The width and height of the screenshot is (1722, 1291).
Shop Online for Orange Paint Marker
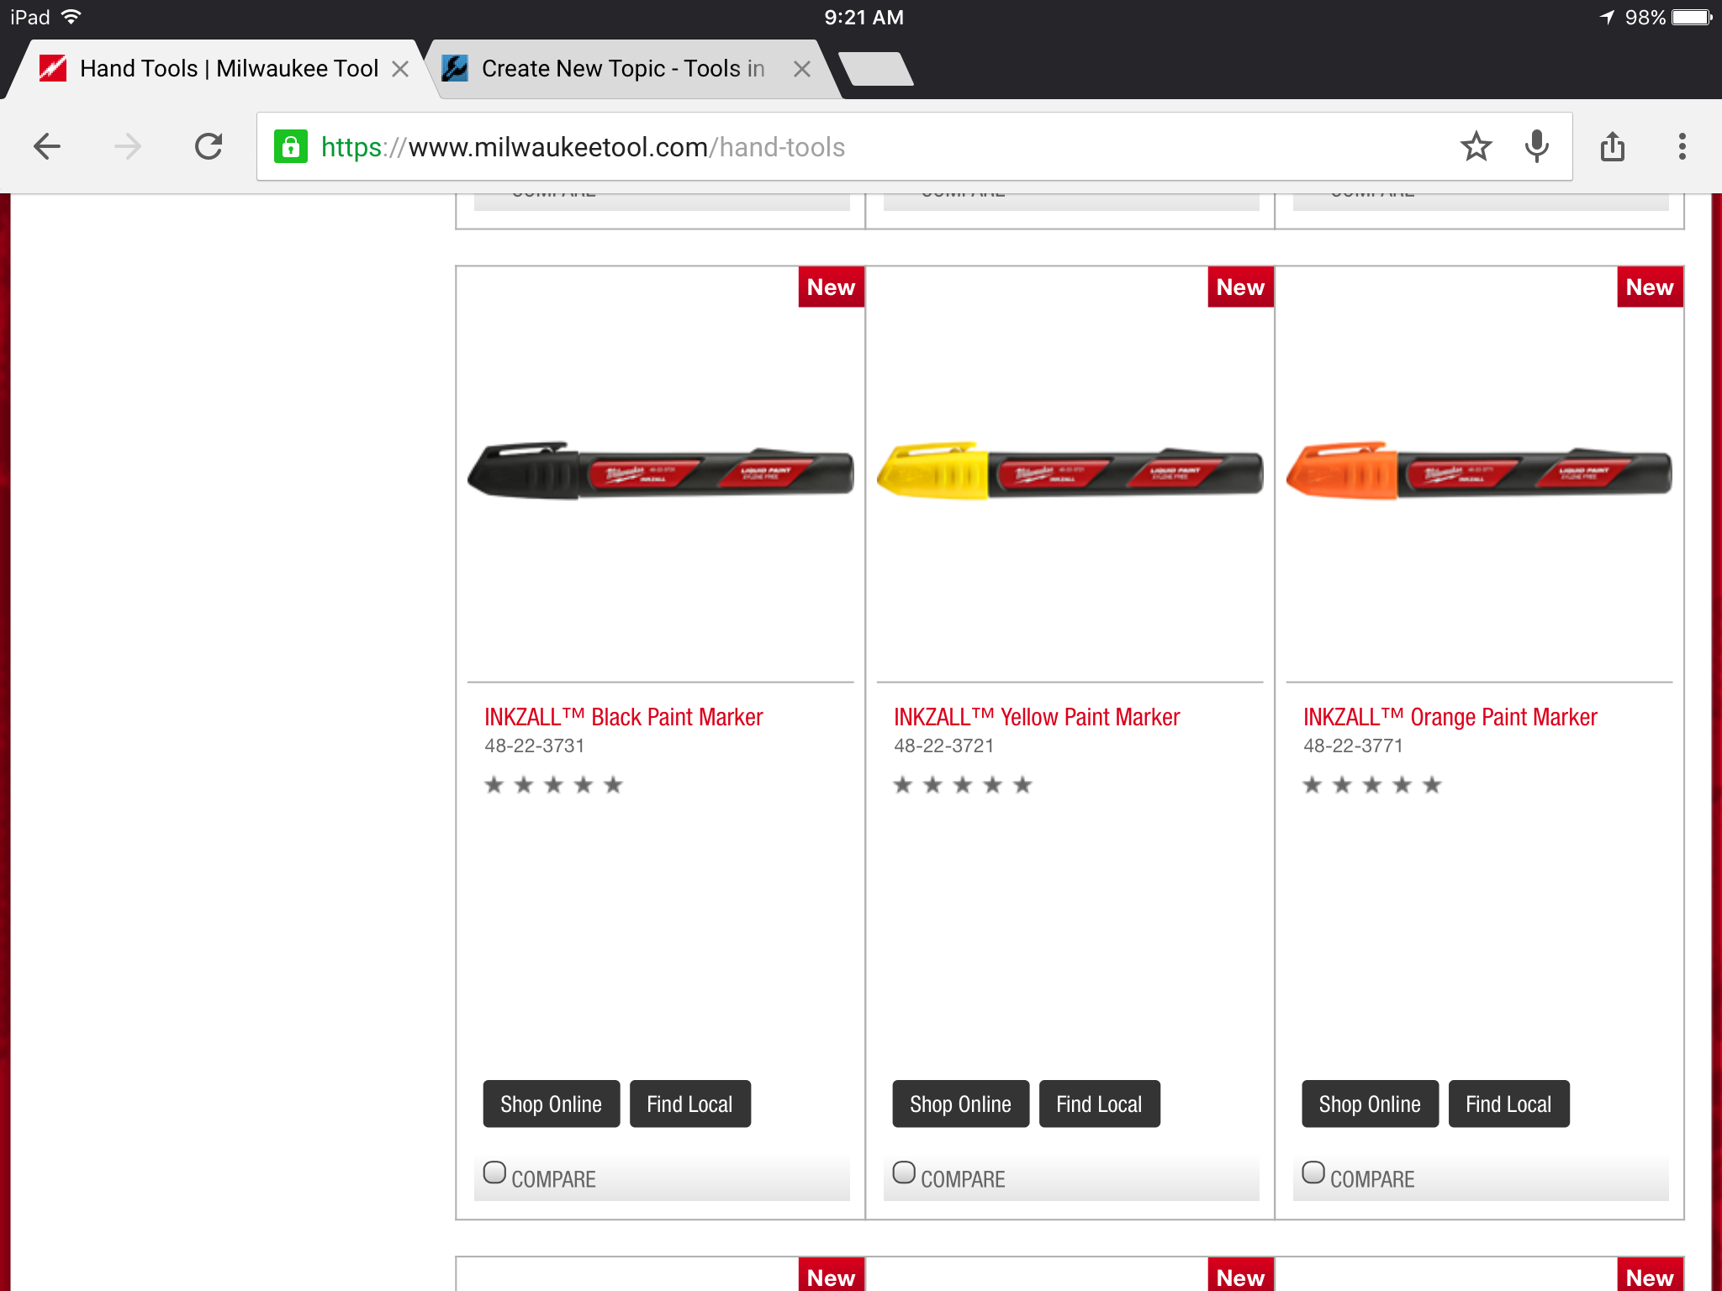tap(1370, 1104)
